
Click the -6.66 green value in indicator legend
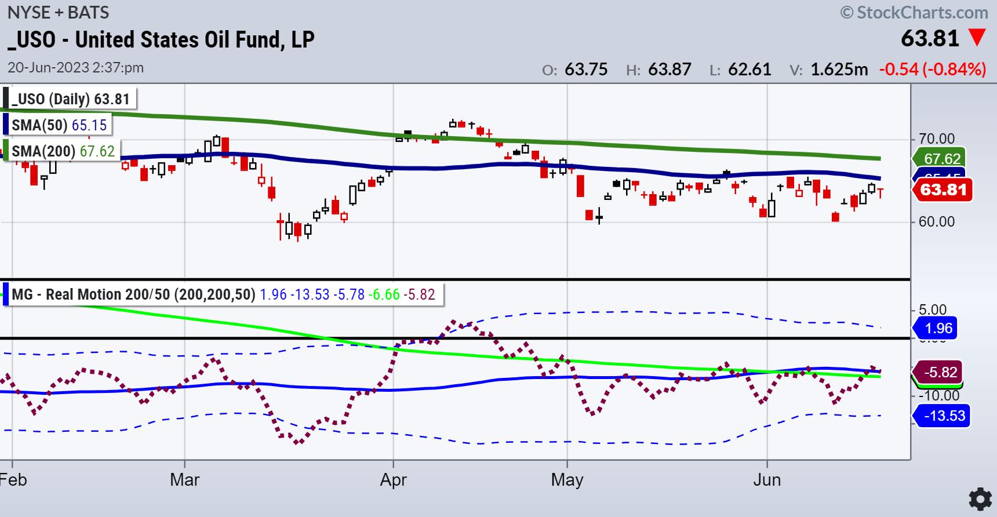point(384,294)
